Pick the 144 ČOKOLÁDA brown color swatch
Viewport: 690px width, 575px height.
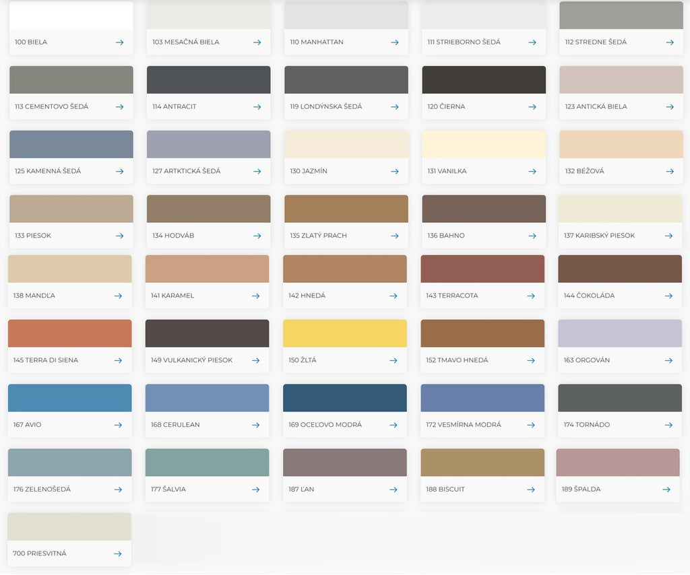(x=619, y=269)
